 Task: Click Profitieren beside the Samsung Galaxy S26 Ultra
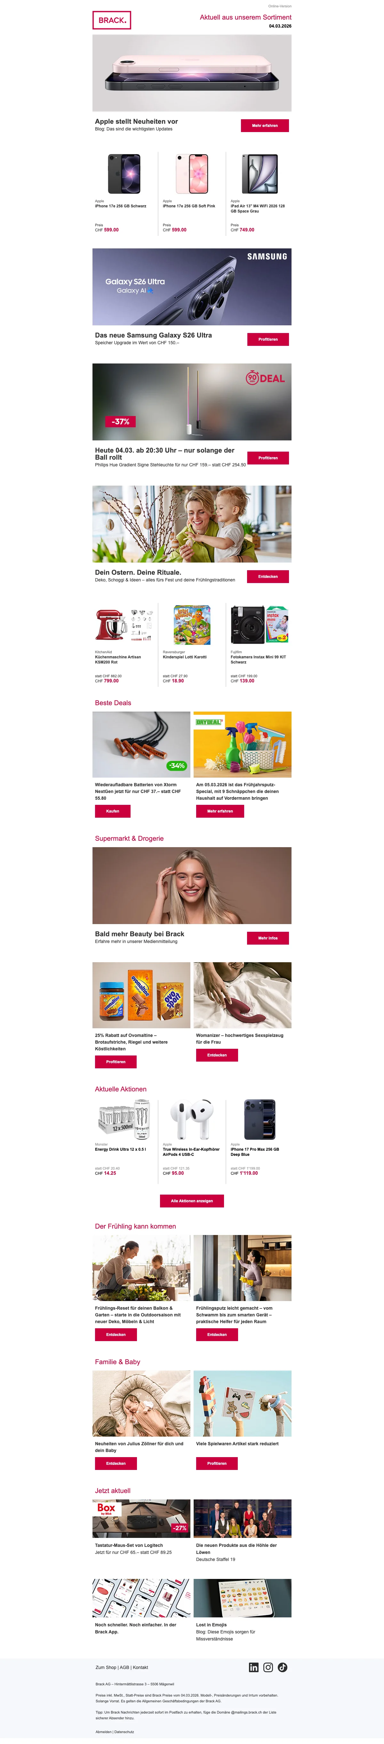click(x=268, y=339)
